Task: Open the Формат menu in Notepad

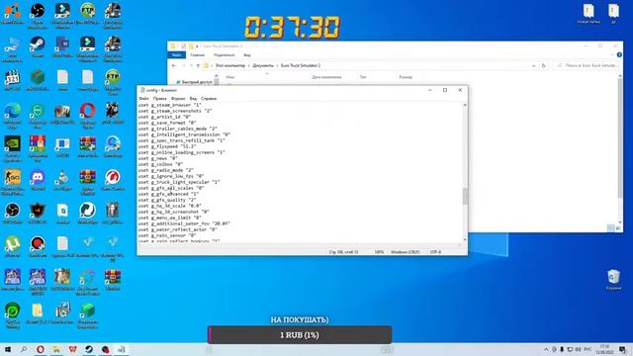Action: [178, 99]
